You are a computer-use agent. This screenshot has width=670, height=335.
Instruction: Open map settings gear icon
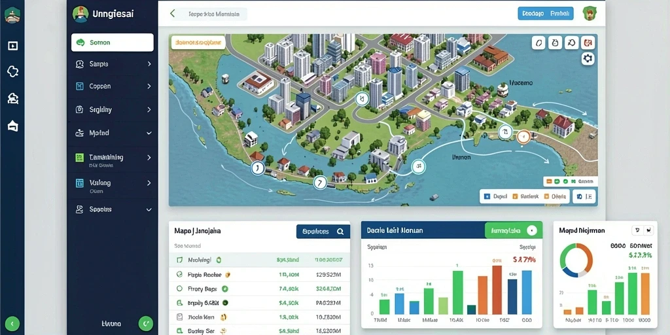coord(588,59)
